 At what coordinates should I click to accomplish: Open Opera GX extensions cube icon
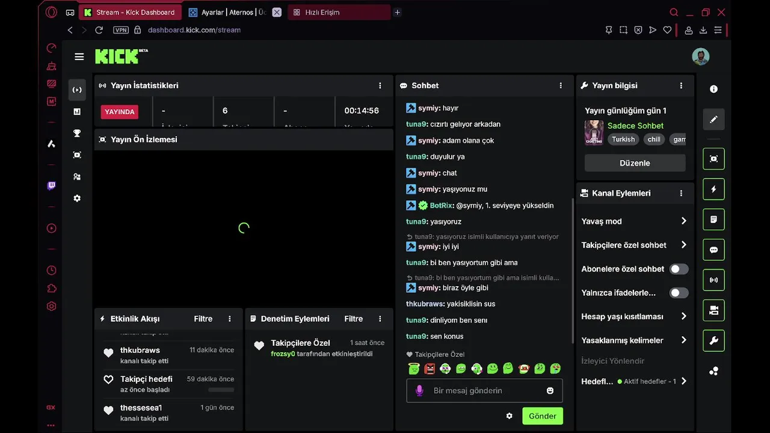click(x=51, y=289)
